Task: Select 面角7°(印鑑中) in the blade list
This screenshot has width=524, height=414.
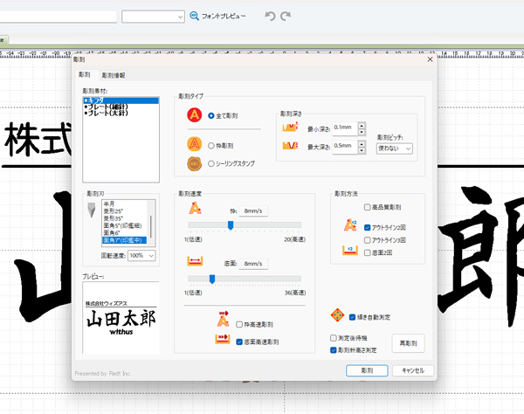Action: tap(124, 240)
